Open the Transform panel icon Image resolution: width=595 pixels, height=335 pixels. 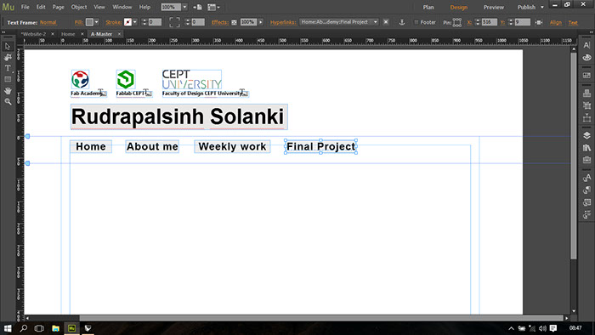586,93
